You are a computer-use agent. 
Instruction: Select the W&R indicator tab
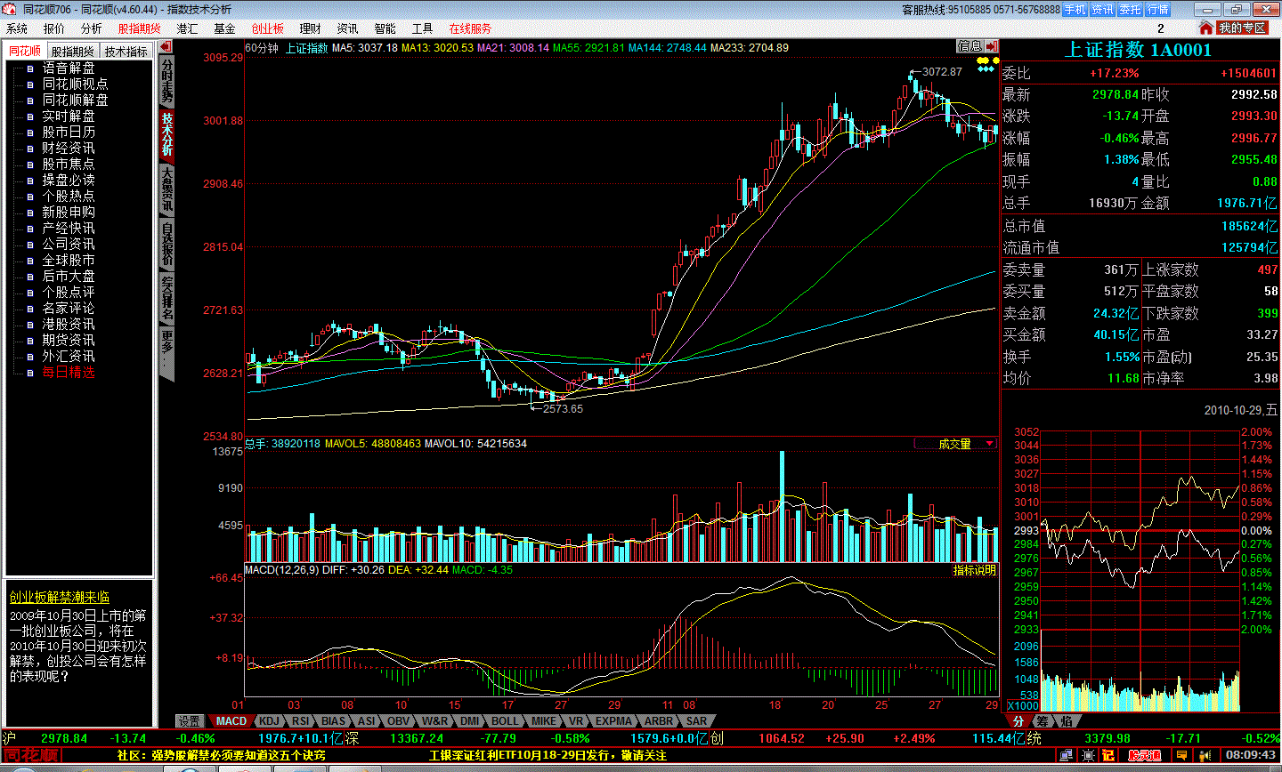(x=435, y=721)
